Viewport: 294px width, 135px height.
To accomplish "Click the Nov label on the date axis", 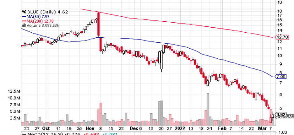I will point(90,129).
